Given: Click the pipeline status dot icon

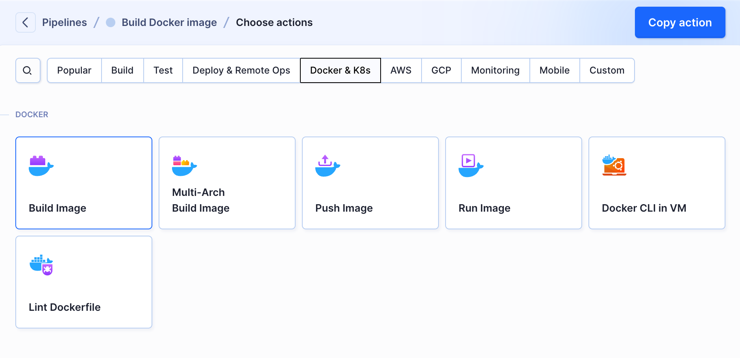Looking at the screenshot, I should click(111, 22).
